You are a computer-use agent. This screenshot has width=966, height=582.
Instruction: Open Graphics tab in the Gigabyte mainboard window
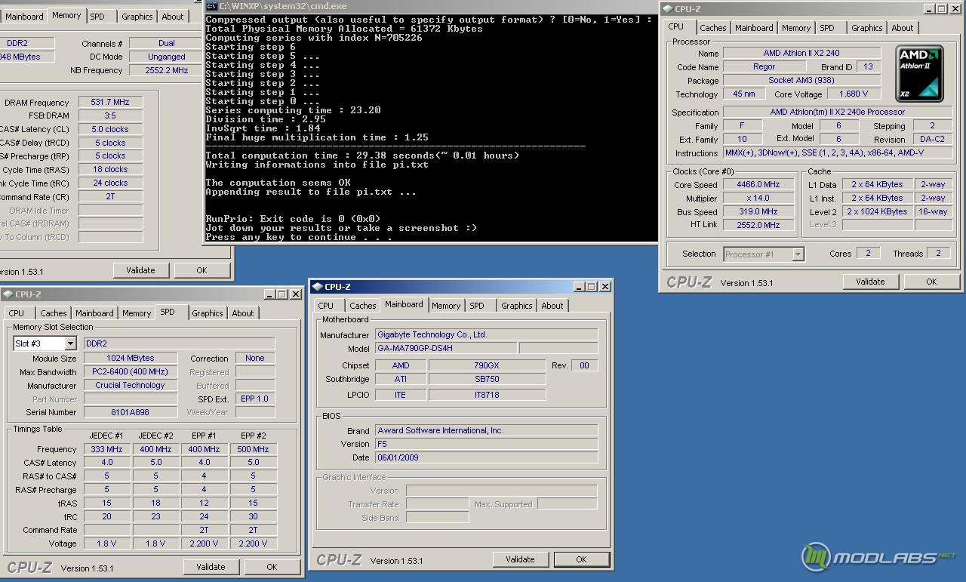click(x=516, y=306)
